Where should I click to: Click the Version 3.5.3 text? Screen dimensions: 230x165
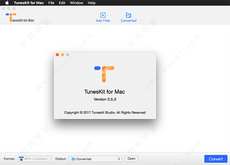point(105,99)
